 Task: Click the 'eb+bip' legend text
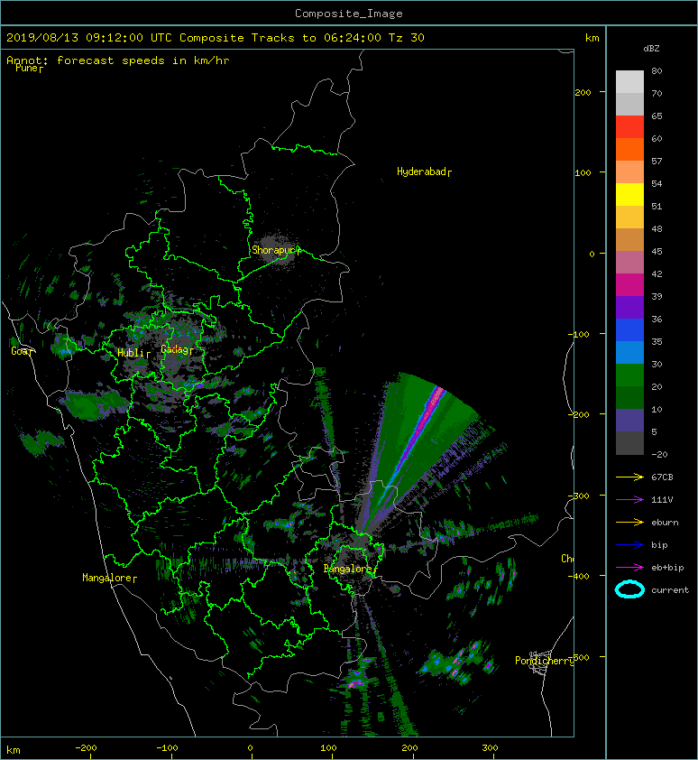coord(667,568)
